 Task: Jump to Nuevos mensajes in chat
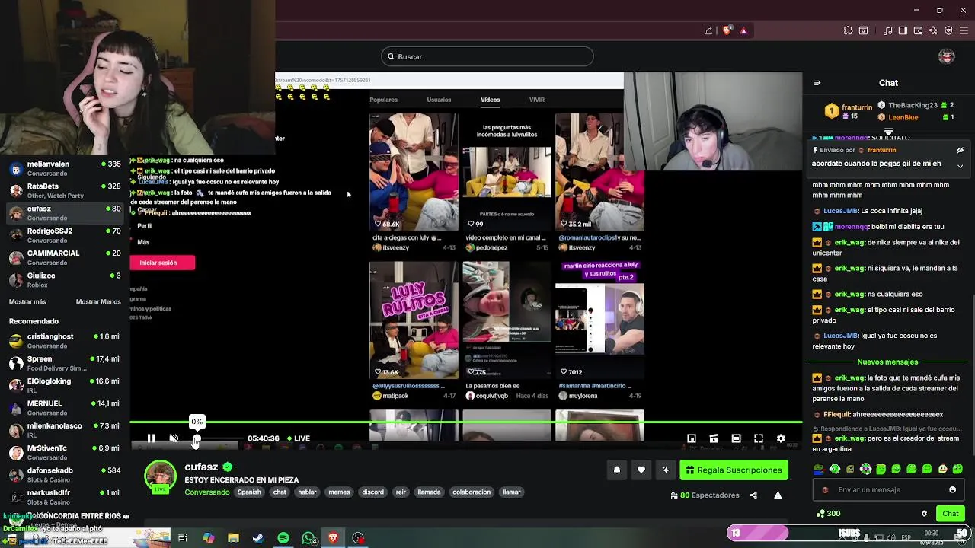click(887, 362)
